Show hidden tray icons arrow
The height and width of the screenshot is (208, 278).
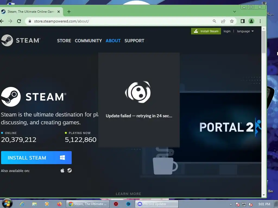[231, 204]
